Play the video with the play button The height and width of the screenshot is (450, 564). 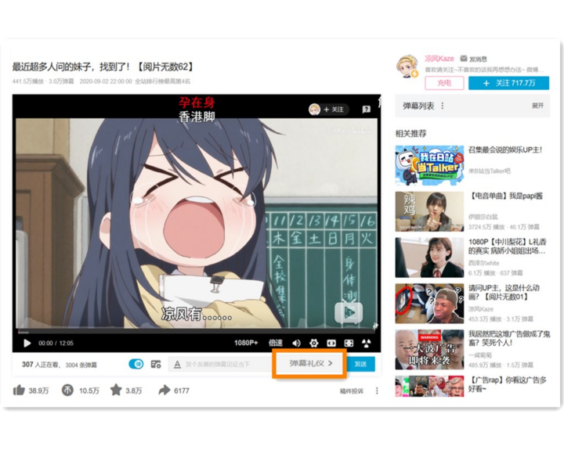(x=27, y=344)
